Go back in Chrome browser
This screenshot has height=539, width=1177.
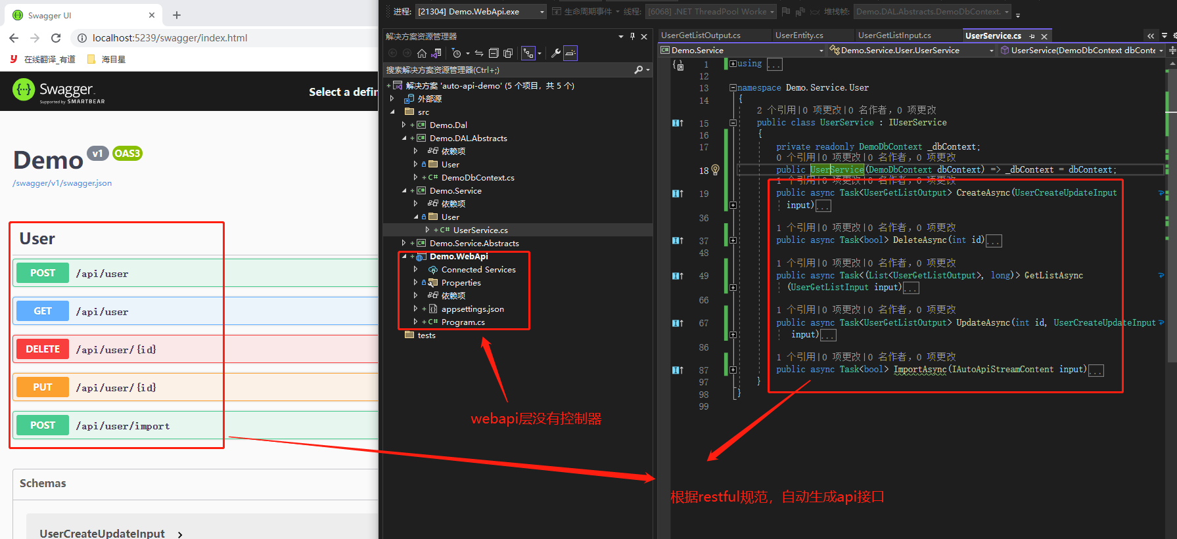click(14, 38)
